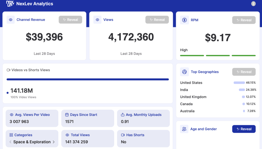
Task: Reveal the Views data
Action: coord(157,20)
